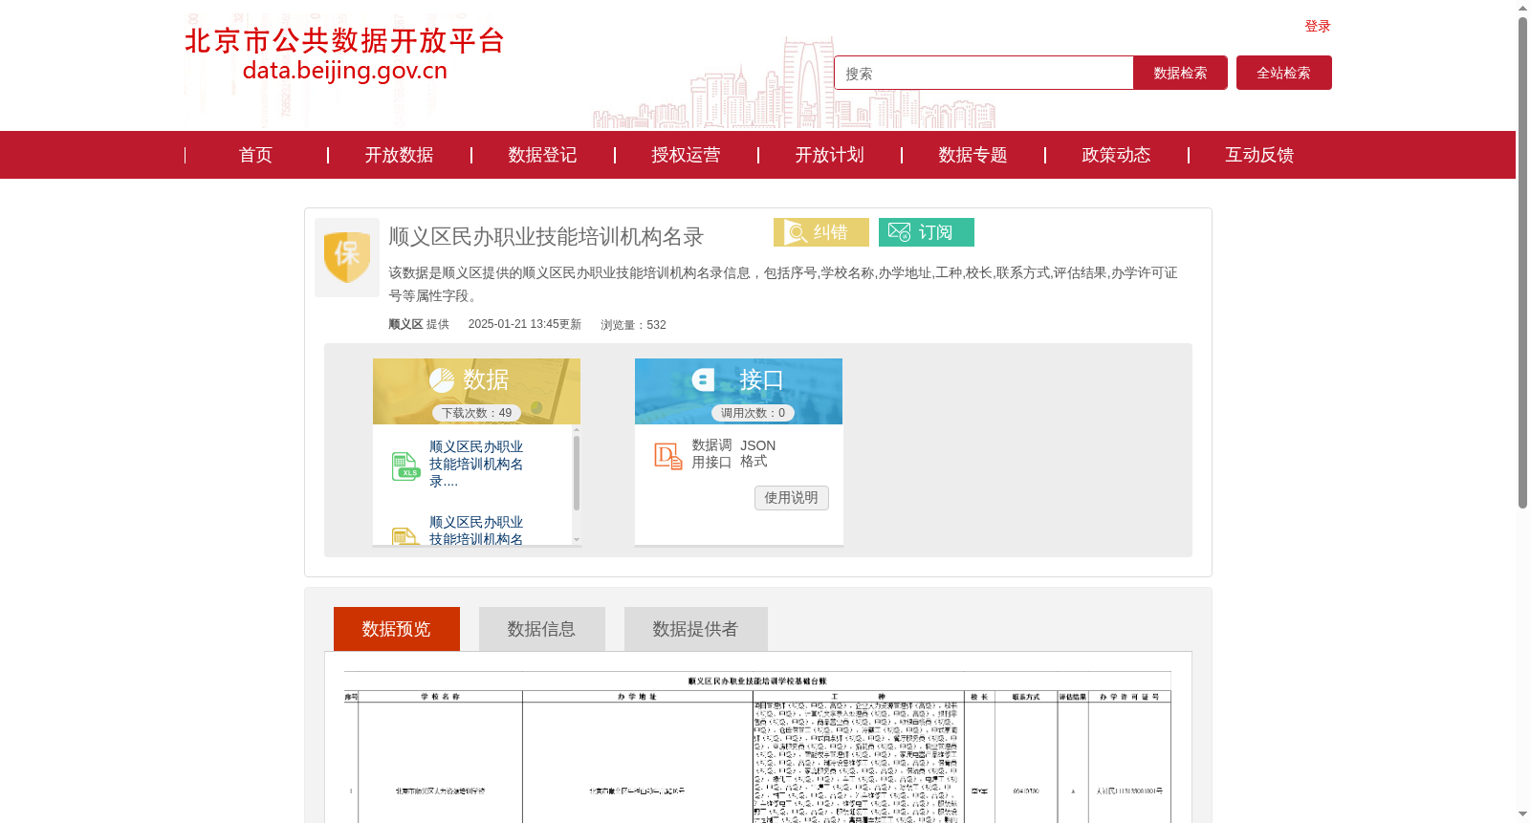Click the 调用次数：0 badge
This screenshot has height=823, width=1530.
[x=754, y=413]
